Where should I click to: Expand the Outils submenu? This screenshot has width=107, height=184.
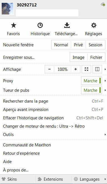pyautogui.click(x=105, y=134)
